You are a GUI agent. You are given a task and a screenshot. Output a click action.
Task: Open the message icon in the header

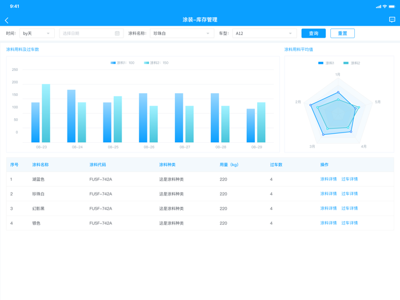point(392,19)
